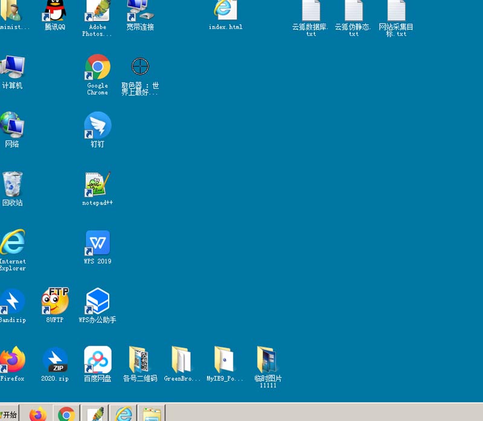This screenshot has width=483, height=421.
Task: Launch WPS 2019 from desktop
Action: (97, 243)
